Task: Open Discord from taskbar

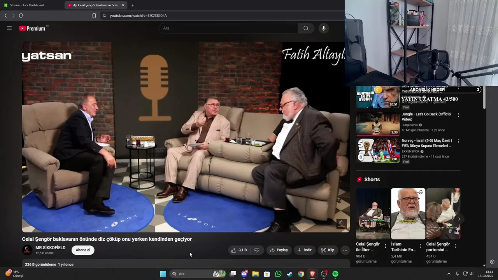Action: pos(244,274)
